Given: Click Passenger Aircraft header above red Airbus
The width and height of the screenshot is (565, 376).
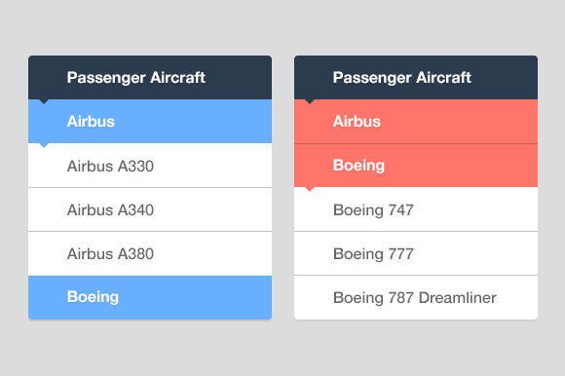Looking at the screenshot, I should [416, 77].
